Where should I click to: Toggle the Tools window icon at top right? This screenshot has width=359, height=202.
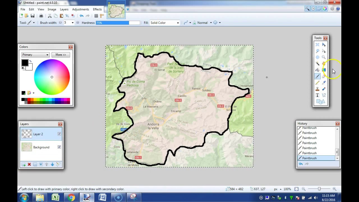click(x=307, y=9)
